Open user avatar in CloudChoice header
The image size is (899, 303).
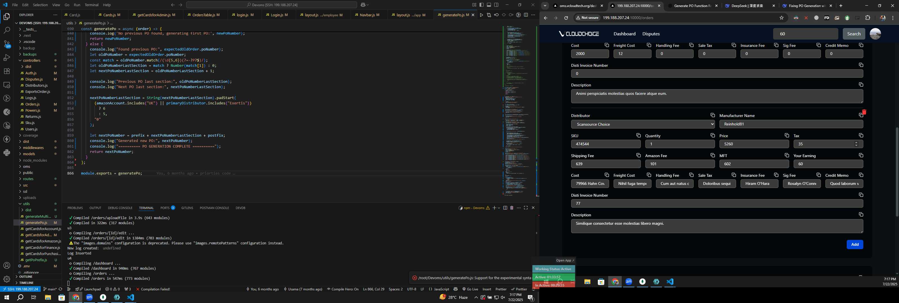coord(875,34)
